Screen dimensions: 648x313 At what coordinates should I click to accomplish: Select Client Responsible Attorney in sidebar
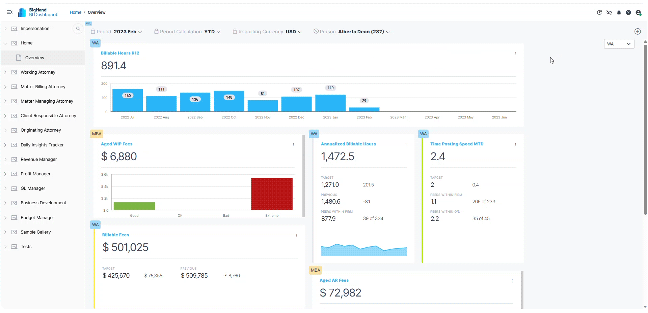[x=48, y=116]
